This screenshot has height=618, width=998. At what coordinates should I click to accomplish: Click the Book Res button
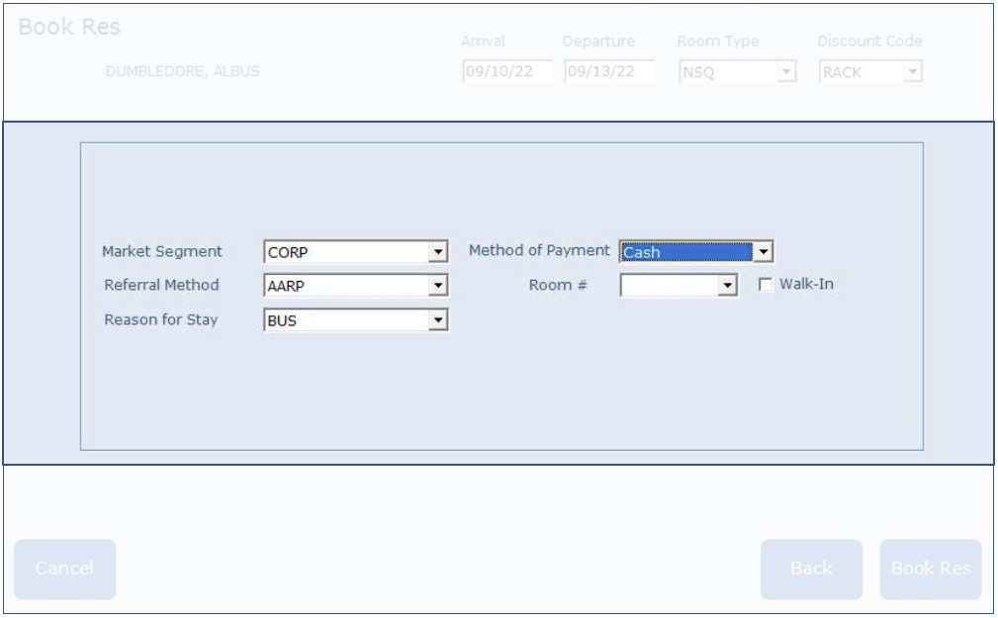pyautogui.click(x=930, y=569)
